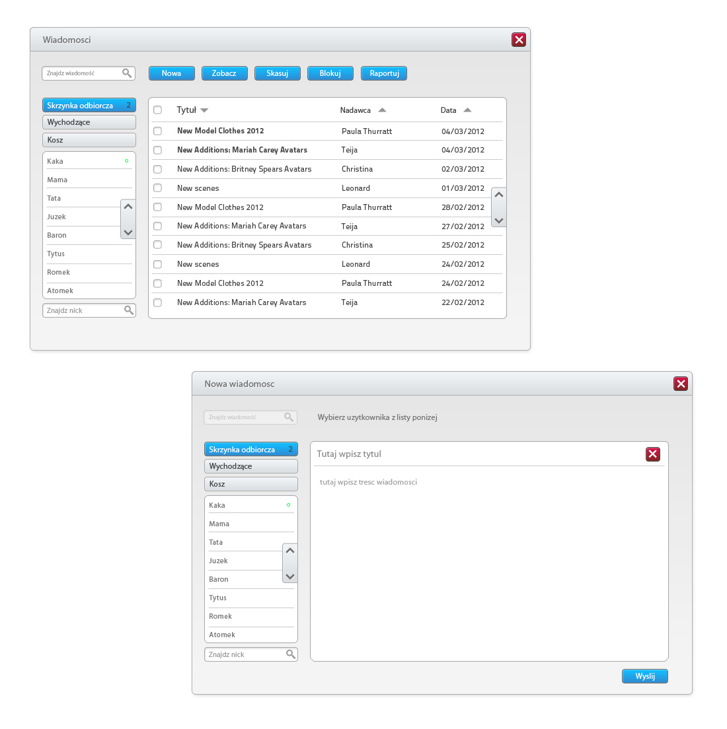Open 01/03/2012 New scenes message title
727x729 pixels.
coord(198,188)
